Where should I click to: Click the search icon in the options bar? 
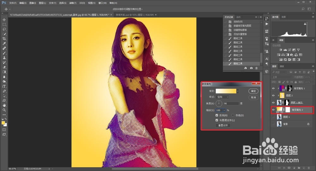[303, 9]
